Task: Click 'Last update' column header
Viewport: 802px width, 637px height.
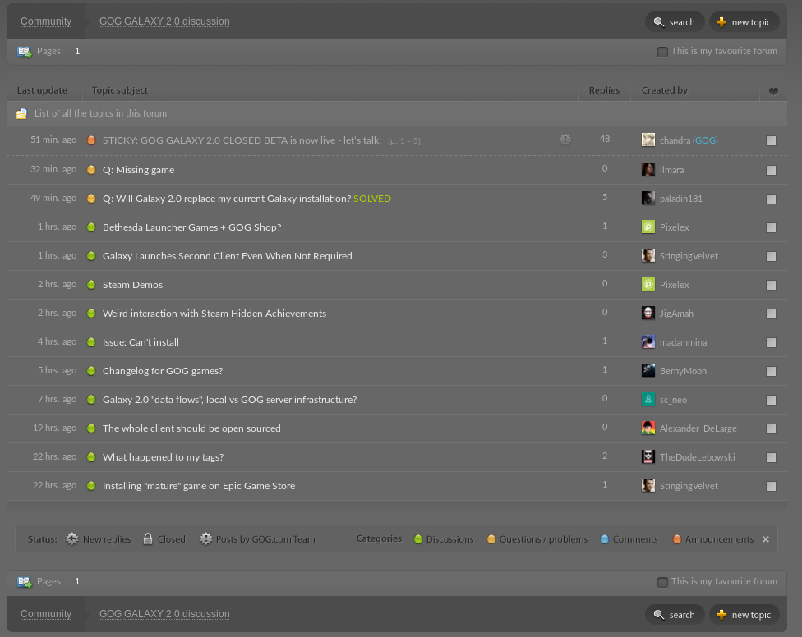Action: tap(42, 90)
